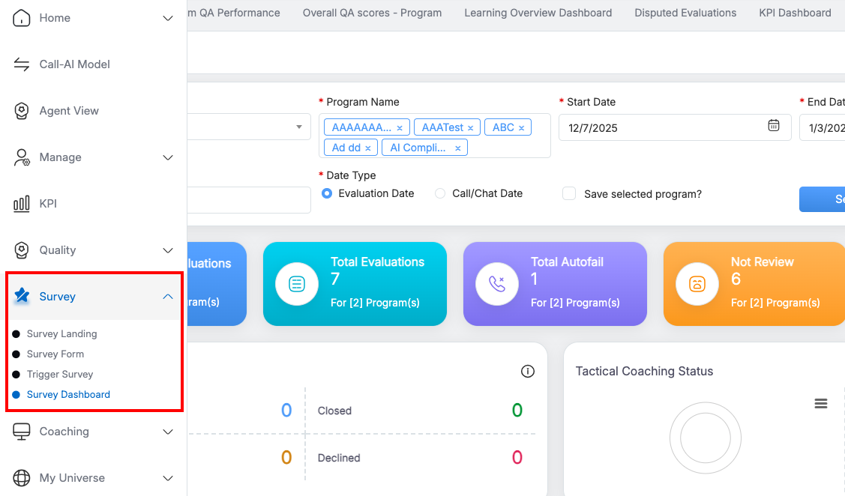The width and height of the screenshot is (845, 496).
Task: Open Agent View from the sidebar icon
Action: click(x=22, y=111)
